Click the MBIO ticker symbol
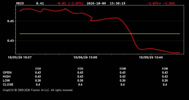Image resolution: width=189 pixels, height=100 pixels. point(20,3)
